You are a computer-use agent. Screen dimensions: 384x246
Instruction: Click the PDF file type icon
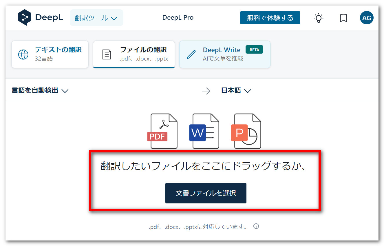coord(162,131)
